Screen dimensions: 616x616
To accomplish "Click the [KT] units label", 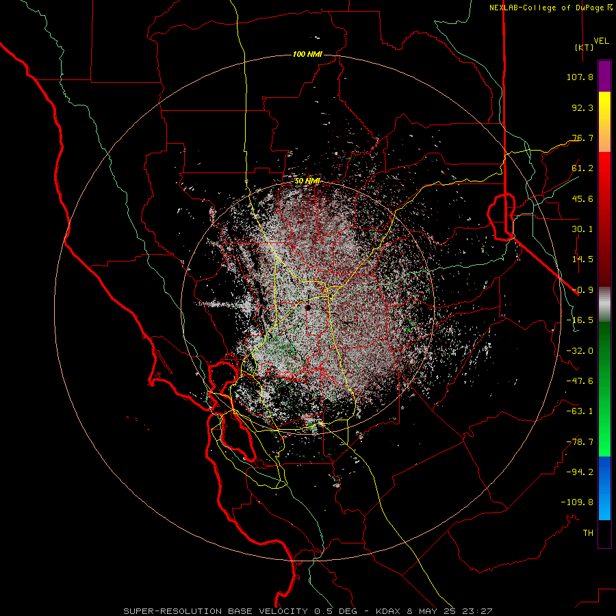I will [585, 47].
